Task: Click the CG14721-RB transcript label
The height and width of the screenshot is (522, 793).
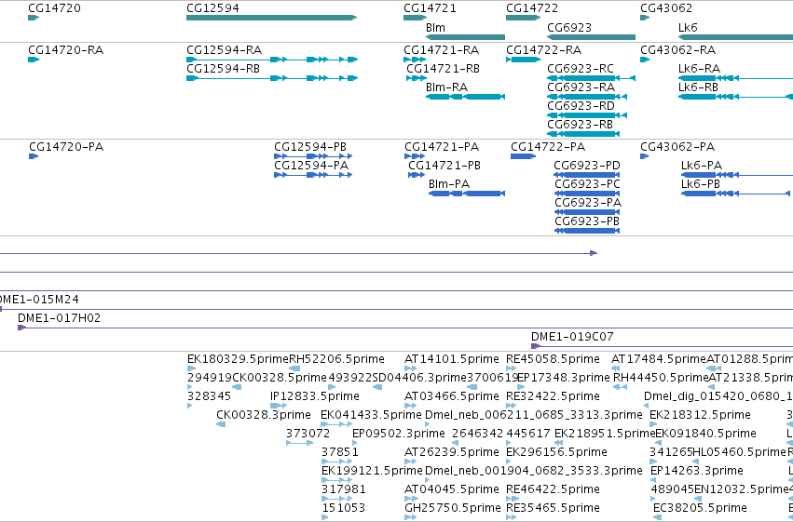Action: (443, 69)
